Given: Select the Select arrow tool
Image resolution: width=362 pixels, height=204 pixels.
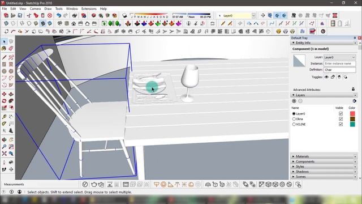Looking at the screenshot, I should pos(4,41).
